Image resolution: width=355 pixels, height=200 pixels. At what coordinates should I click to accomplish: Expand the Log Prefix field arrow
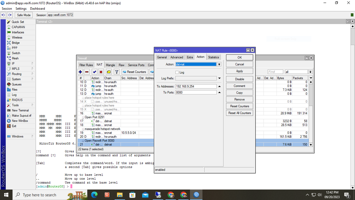(219, 79)
